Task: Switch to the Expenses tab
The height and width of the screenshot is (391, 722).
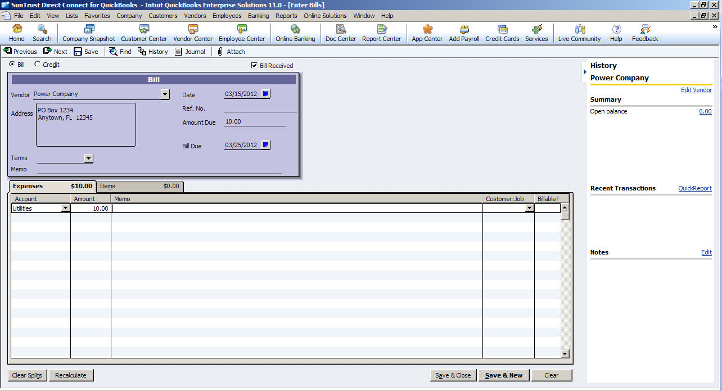Action: tap(53, 186)
